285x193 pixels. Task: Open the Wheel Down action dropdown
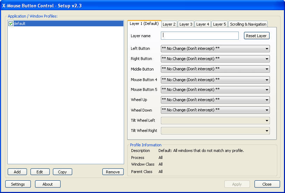(215, 110)
